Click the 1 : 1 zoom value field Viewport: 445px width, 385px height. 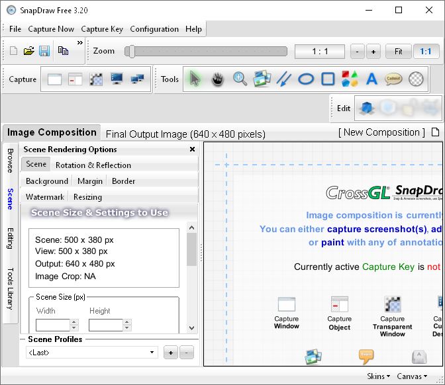click(320, 52)
